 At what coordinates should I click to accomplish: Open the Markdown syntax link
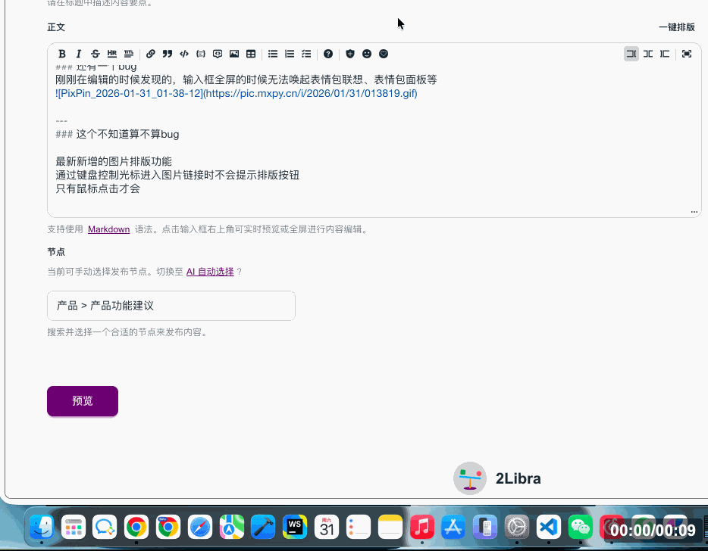[108, 229]
